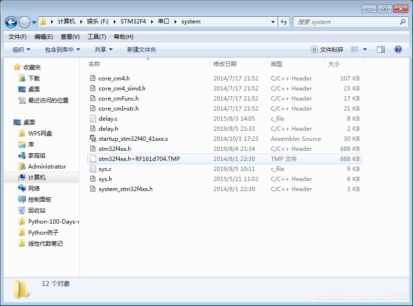Expand the arrow after 串口 in the breadcrumb
The height and width of the screenshot is (306, 413).
(176, 22)
